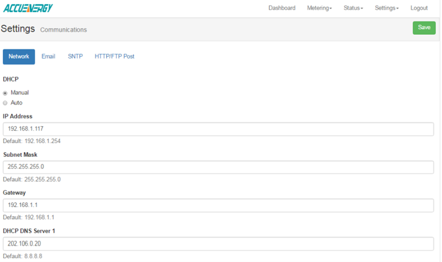Click the Communications subtitle text
The width and height of the screenshot is (442, 262).
[63, 30]
